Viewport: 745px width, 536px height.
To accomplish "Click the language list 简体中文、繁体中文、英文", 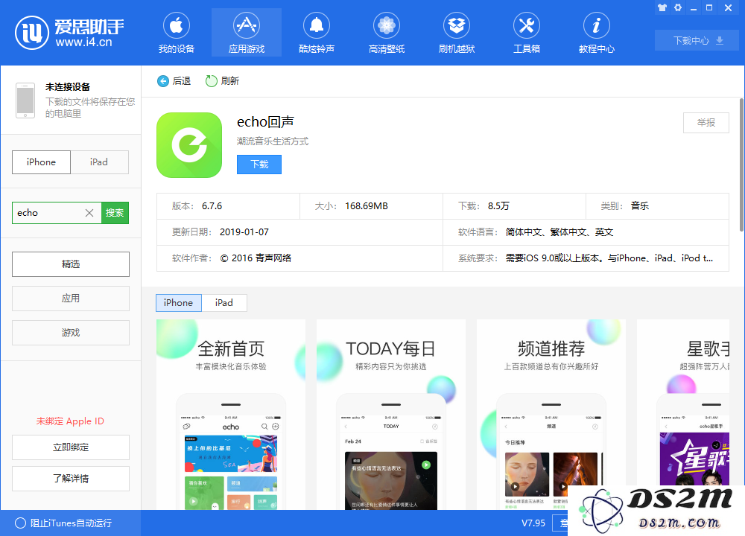I will (x=559, y=232).
